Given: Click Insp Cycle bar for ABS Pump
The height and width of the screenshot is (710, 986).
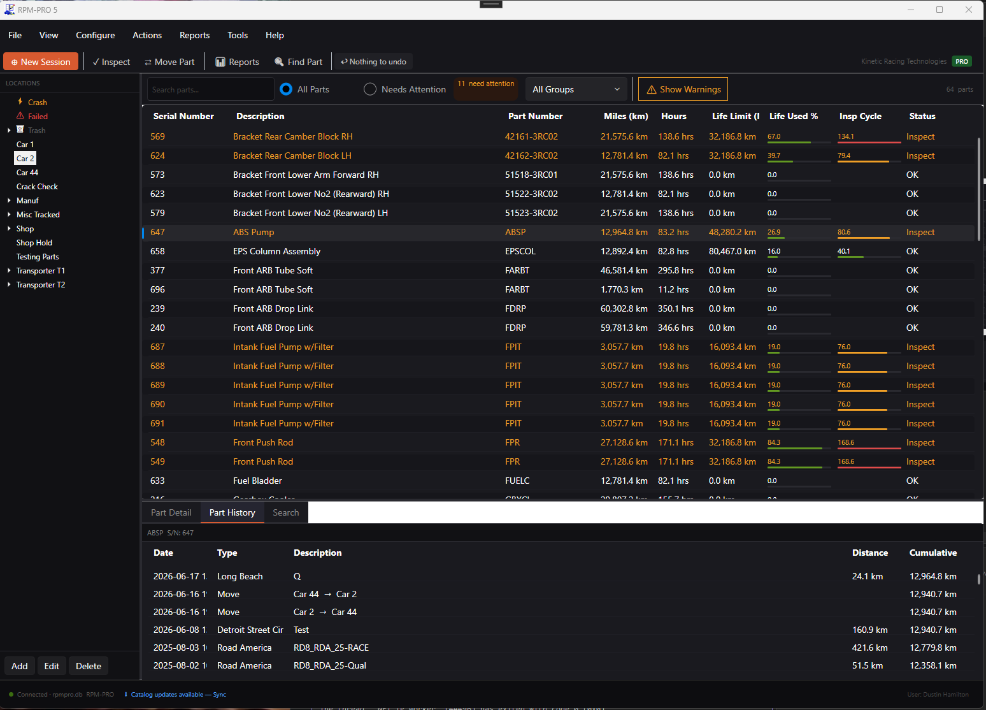Looking at the screenshot, I should [x=869, y=238].
